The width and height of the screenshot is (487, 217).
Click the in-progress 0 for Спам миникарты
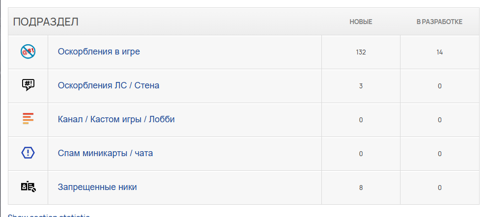439,154
